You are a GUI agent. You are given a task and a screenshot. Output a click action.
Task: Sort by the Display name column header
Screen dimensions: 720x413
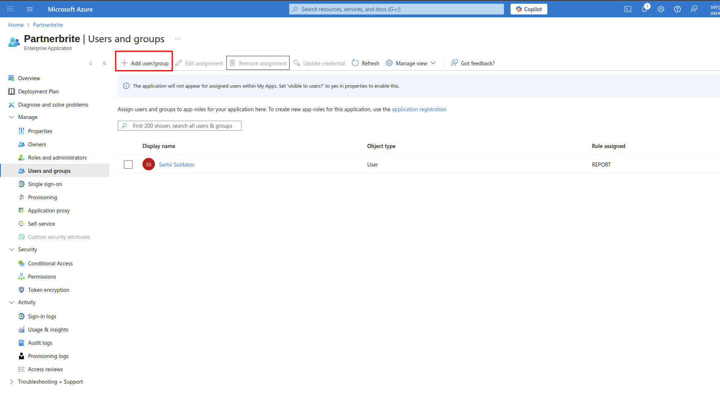[x=159, y=146]
